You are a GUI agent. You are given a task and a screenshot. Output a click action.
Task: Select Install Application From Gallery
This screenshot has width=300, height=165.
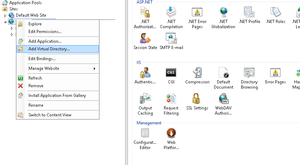coord(58,96)
